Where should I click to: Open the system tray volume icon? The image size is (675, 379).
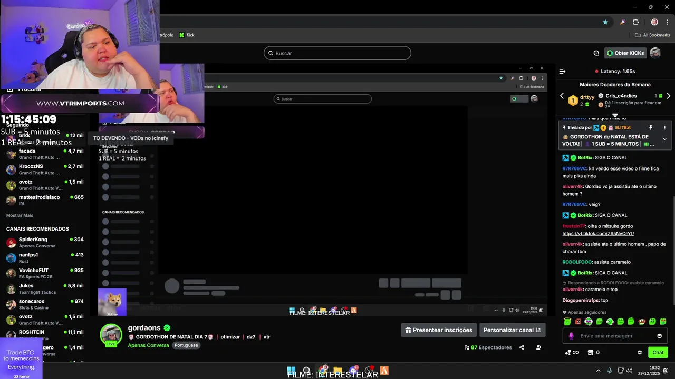[x=630, y=371]
